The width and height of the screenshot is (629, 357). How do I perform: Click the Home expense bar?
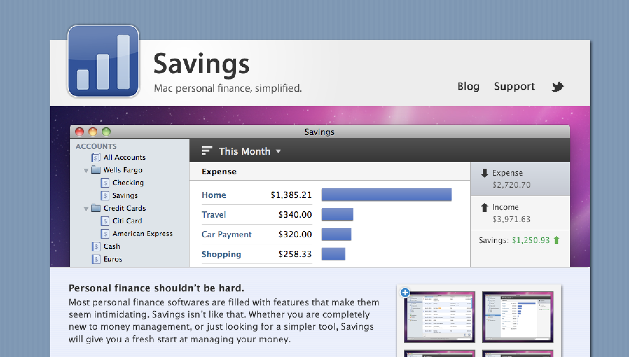point(386,195)
